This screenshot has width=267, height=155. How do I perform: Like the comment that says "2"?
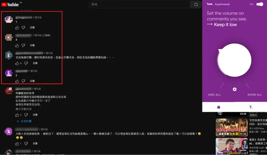click(17, 81)
